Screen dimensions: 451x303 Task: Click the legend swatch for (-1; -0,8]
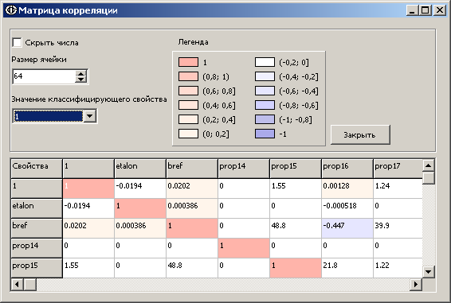(x=265, y=119)
